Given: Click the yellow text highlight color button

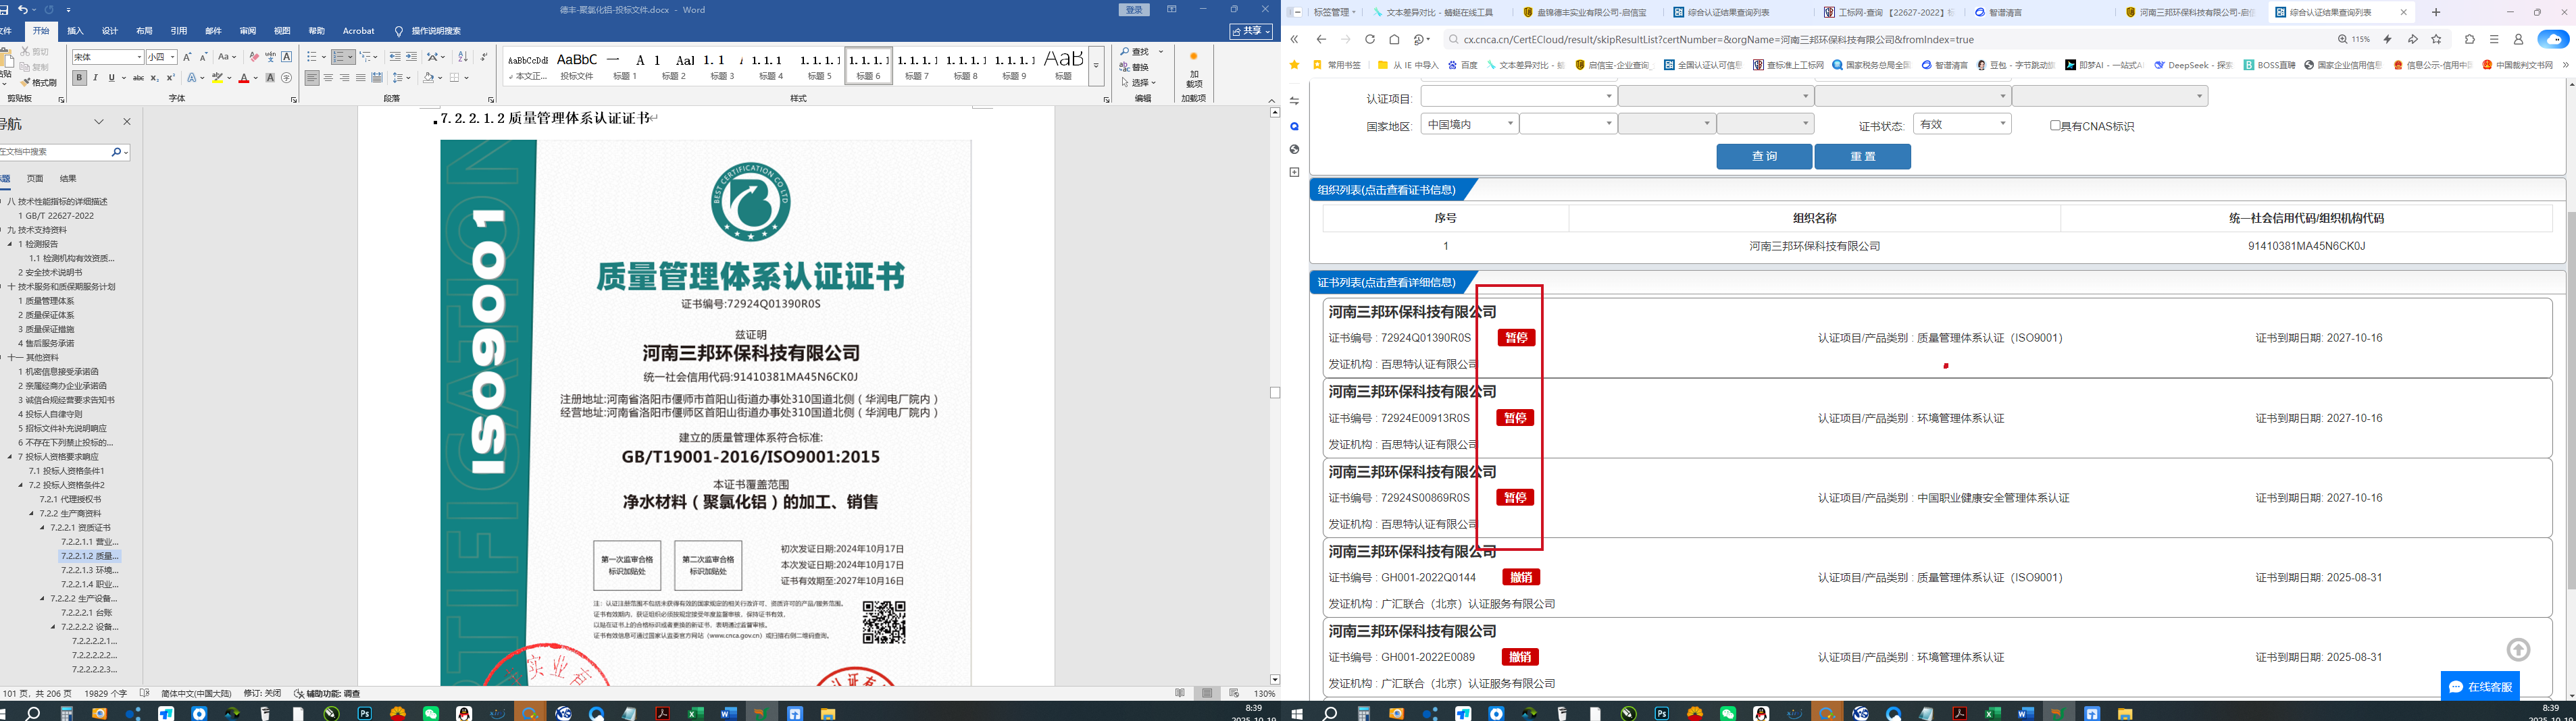Looking at the screenshot, I should [217, 78].
